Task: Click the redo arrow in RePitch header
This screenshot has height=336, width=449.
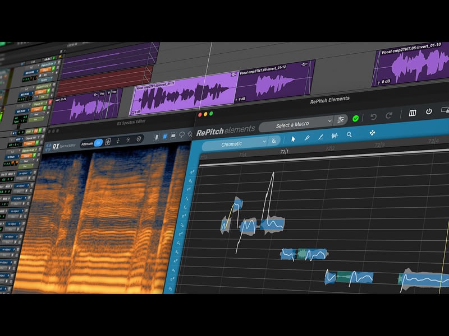Action: pyautogui.click(x=388, y=115)
